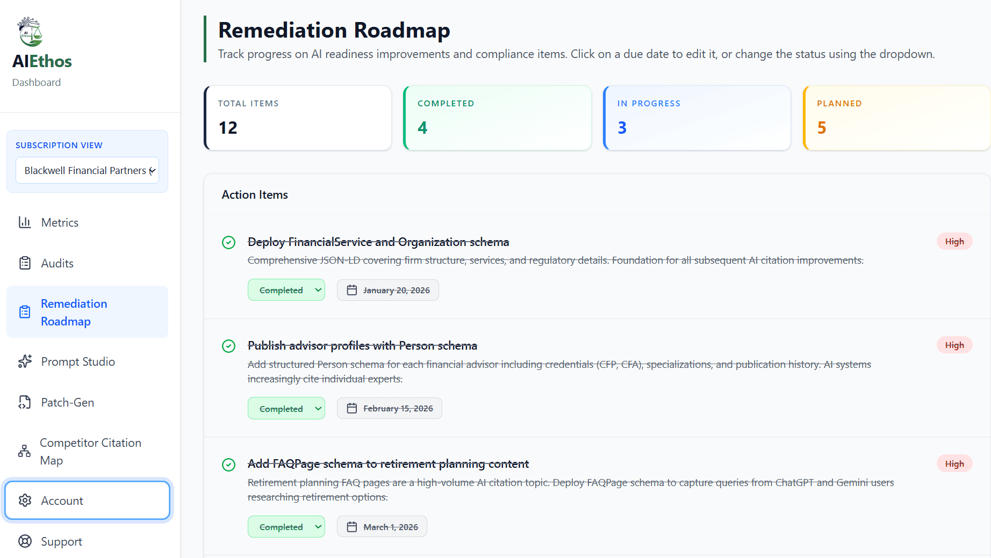Click the In Progress summary card
This screenshot has height=558, width=991.
click(x=697, y=118)
